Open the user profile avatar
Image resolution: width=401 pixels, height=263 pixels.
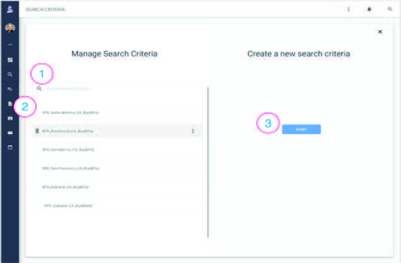[10, 28]
